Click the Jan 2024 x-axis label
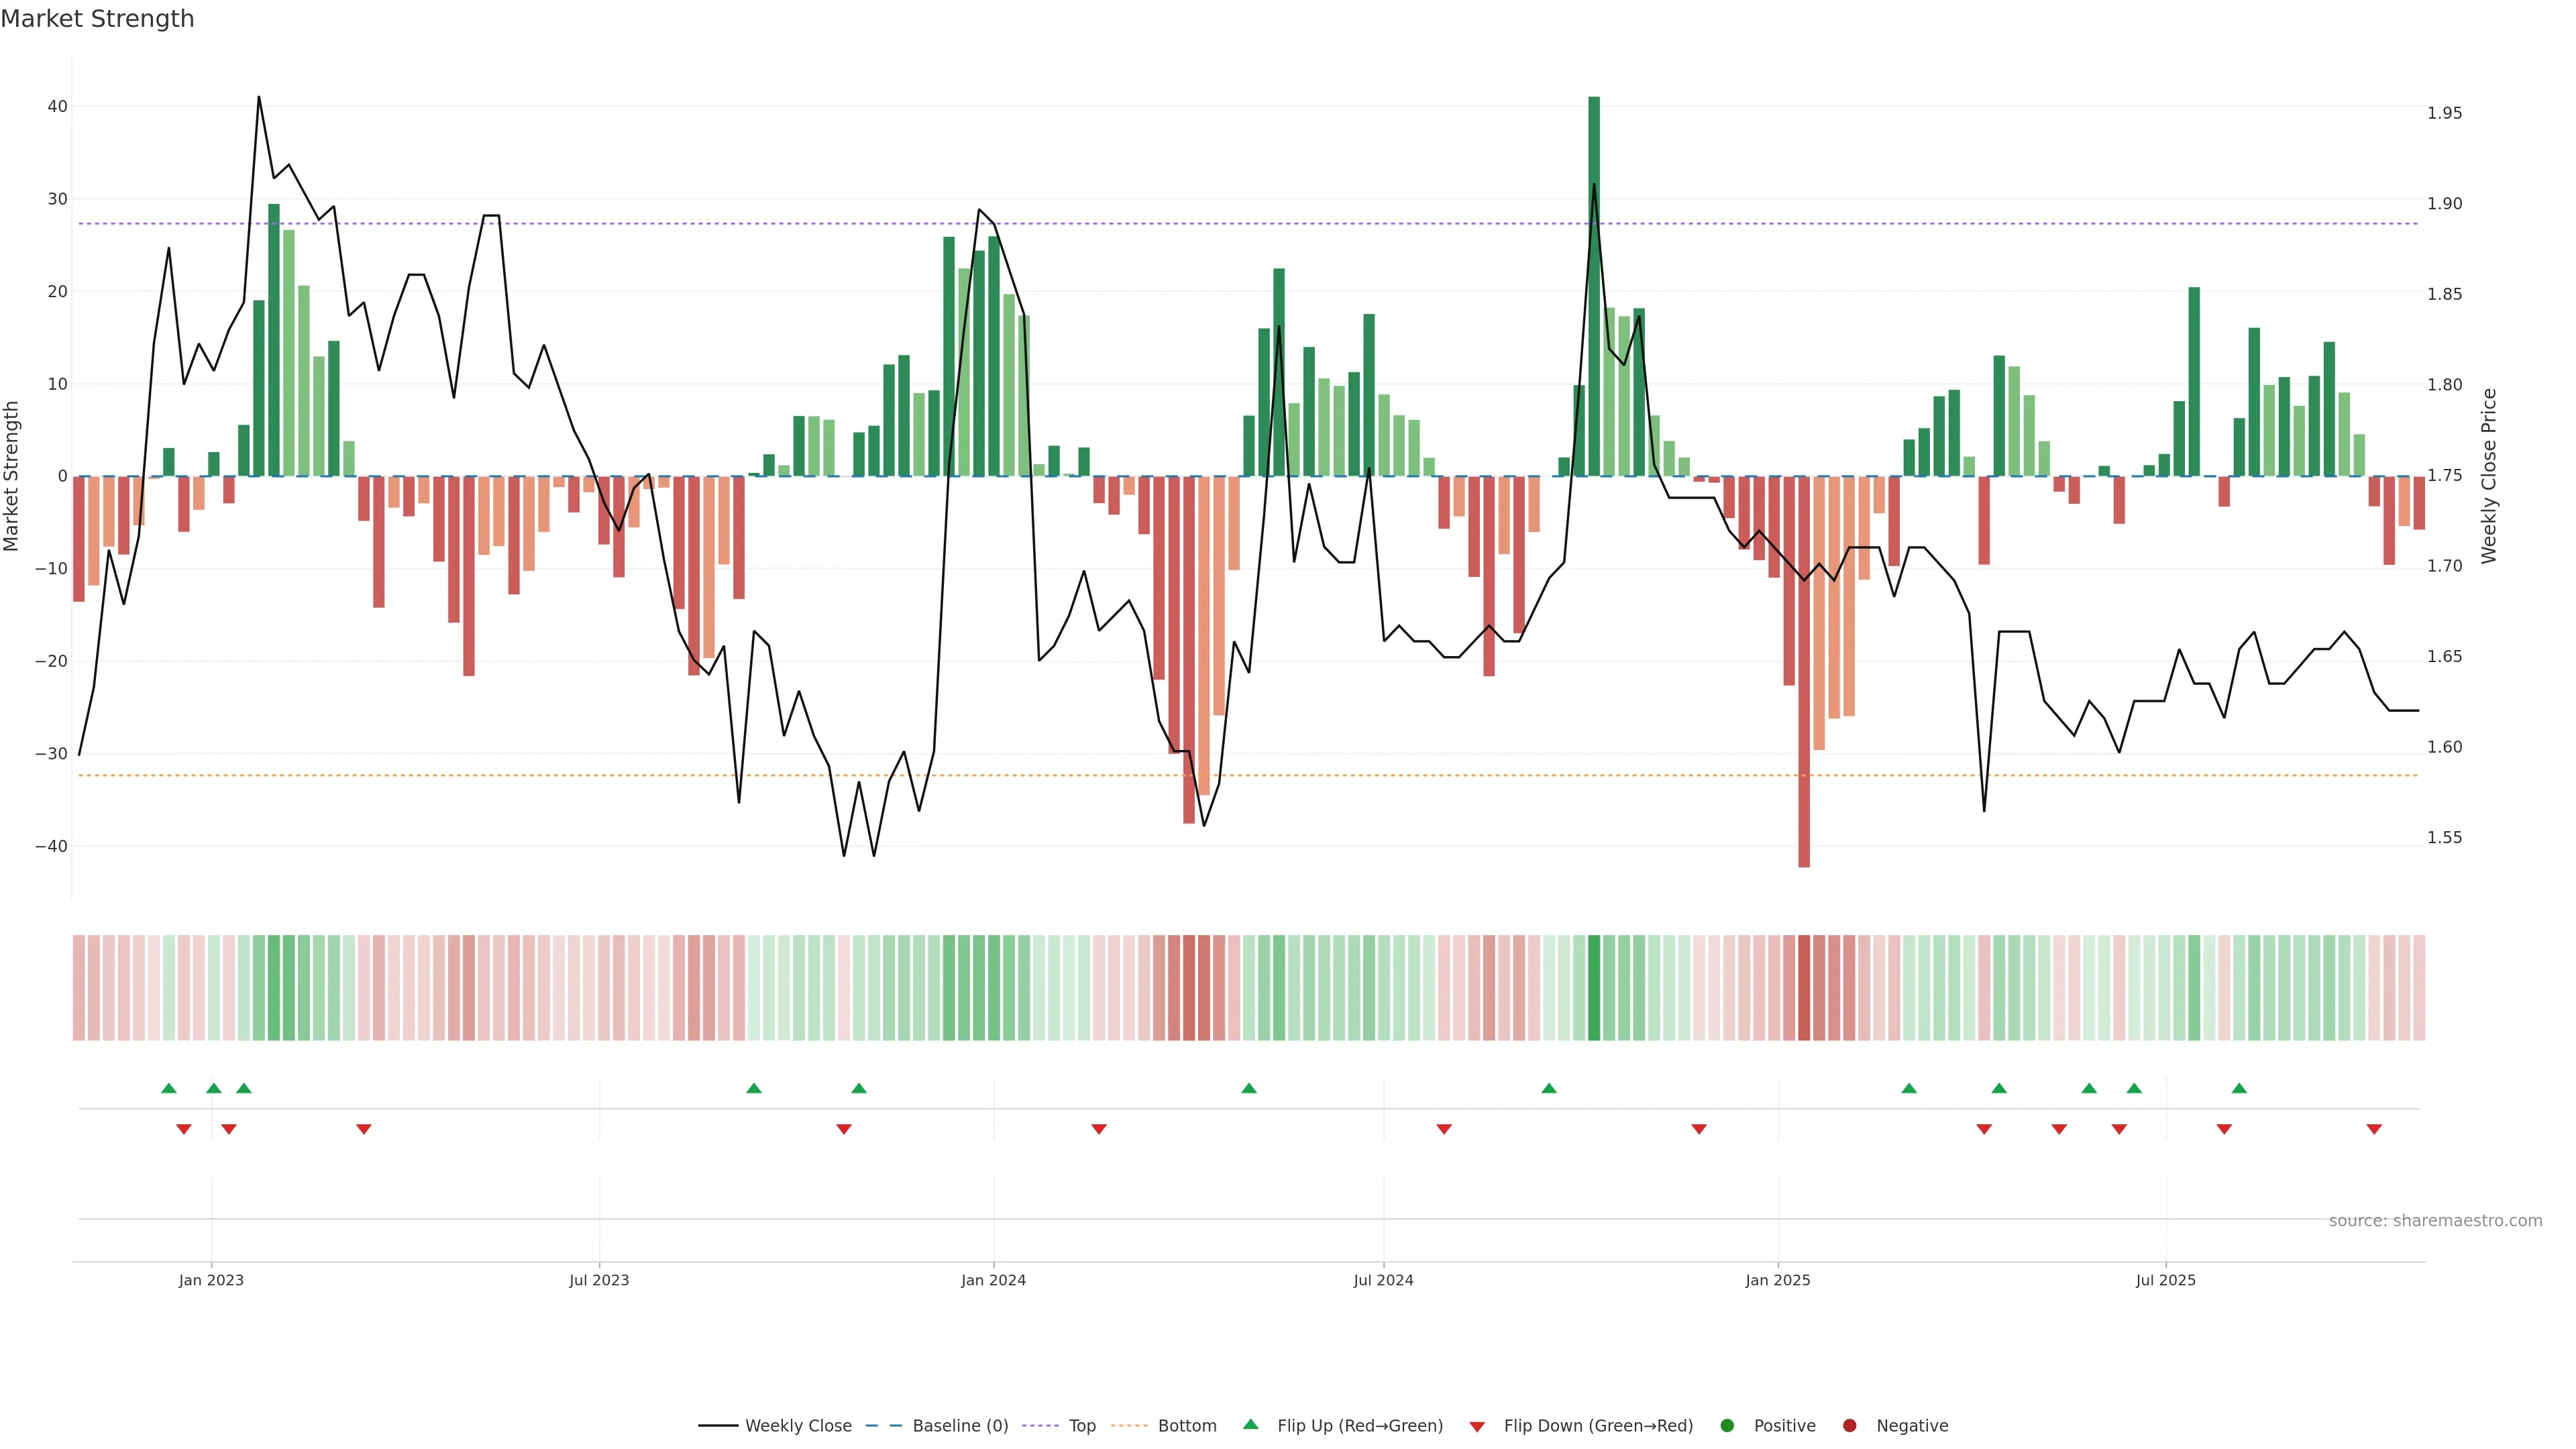 (993, 1280)
